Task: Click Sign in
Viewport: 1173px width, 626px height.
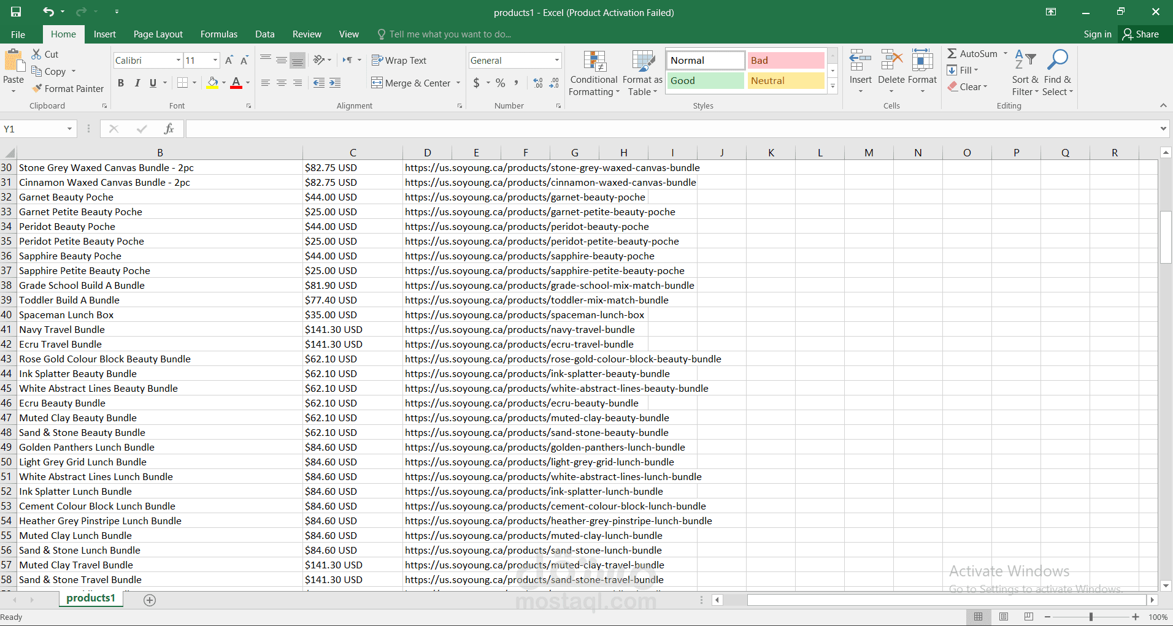Action: pos(1098,34)
